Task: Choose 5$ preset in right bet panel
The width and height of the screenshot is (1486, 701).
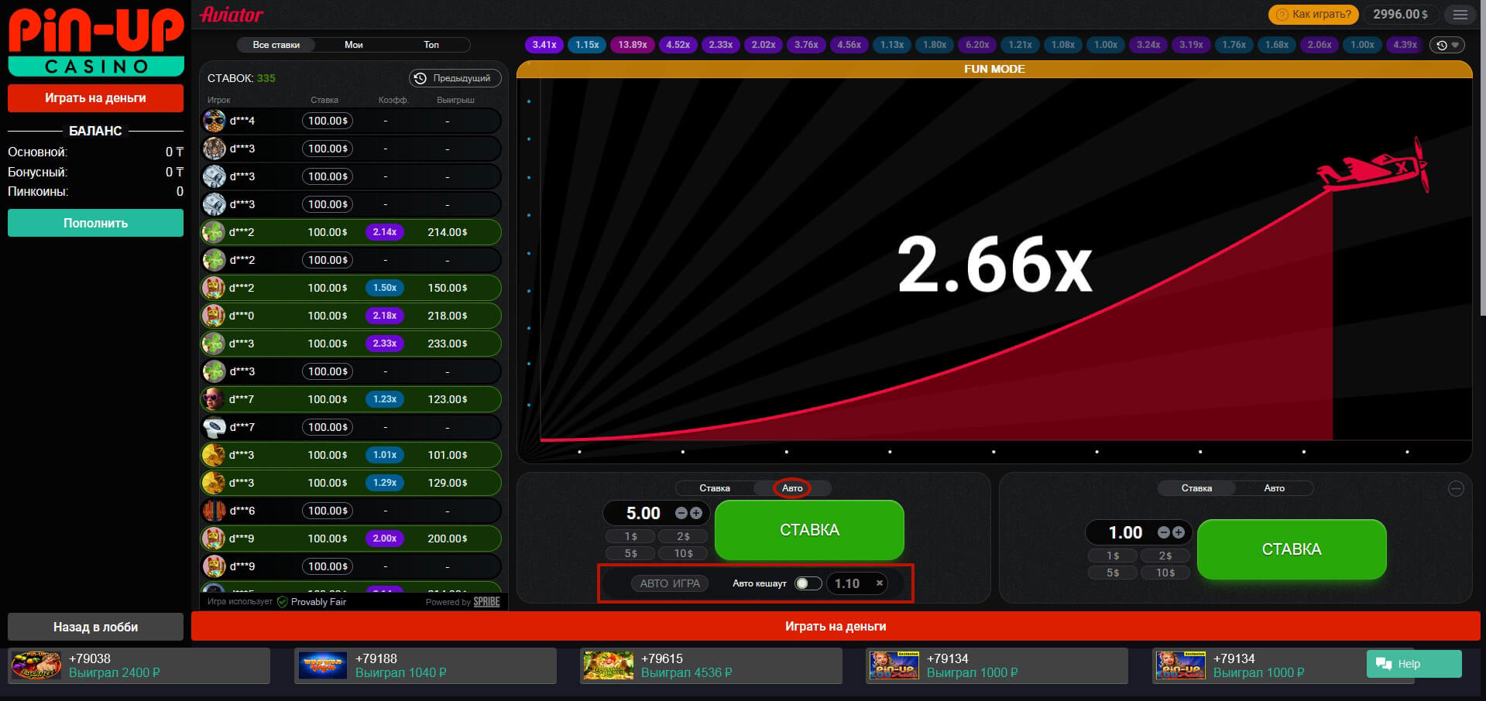Action: [1113, 573]
